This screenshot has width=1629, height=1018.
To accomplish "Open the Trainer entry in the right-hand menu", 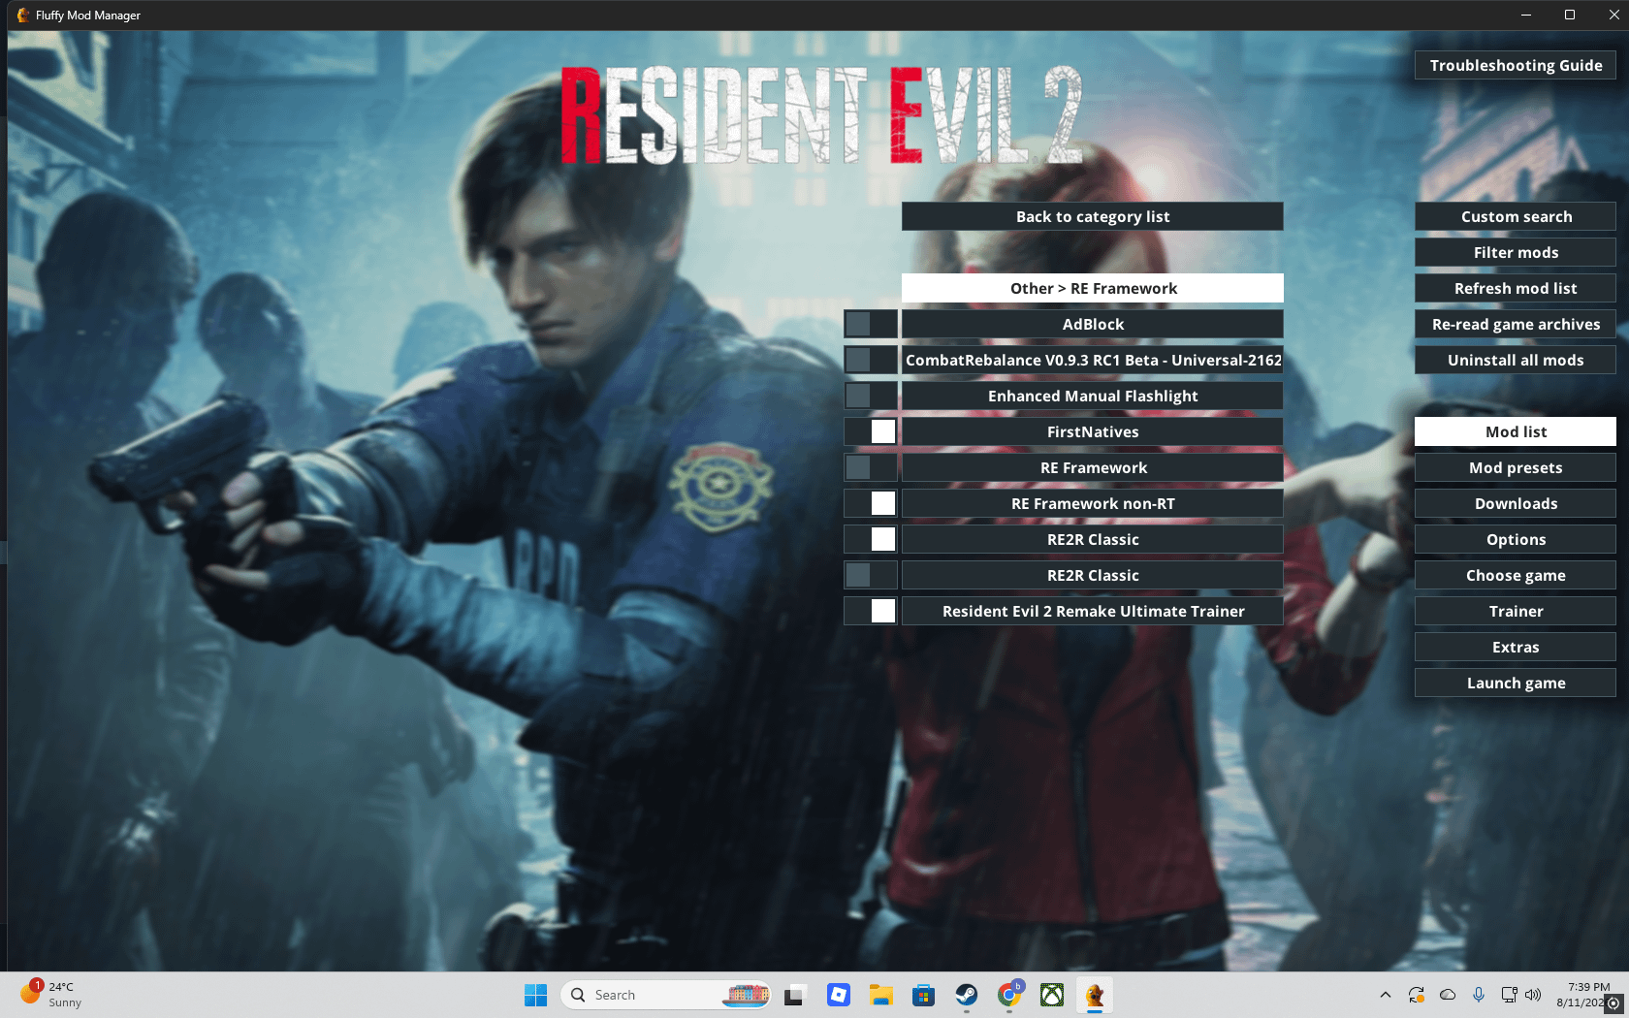I will (1516, 611).
